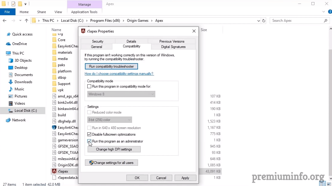Select This PC computer icon
332x186 pixels.
pyautogui.click(x=8, y=53)
